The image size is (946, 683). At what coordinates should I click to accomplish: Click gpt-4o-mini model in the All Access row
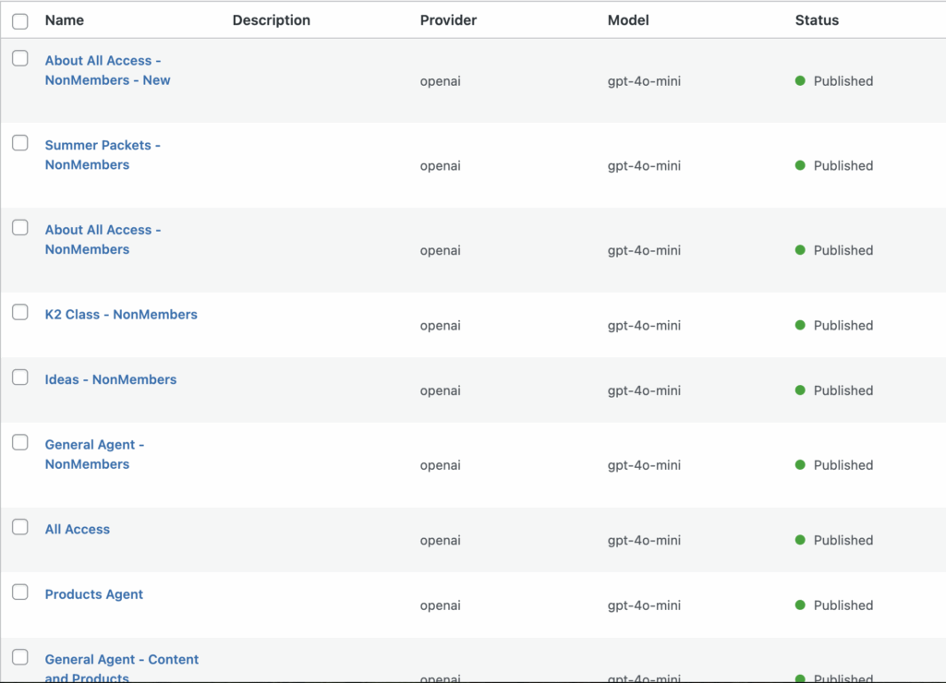point(644,540)
